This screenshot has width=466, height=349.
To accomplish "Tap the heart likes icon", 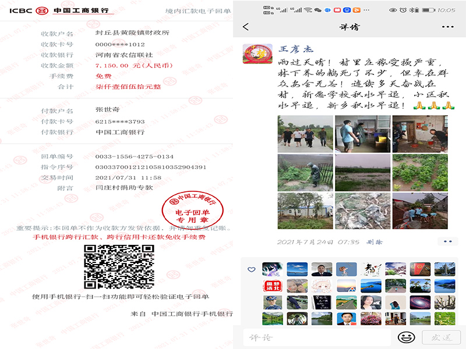I will (x=251, y=270).
